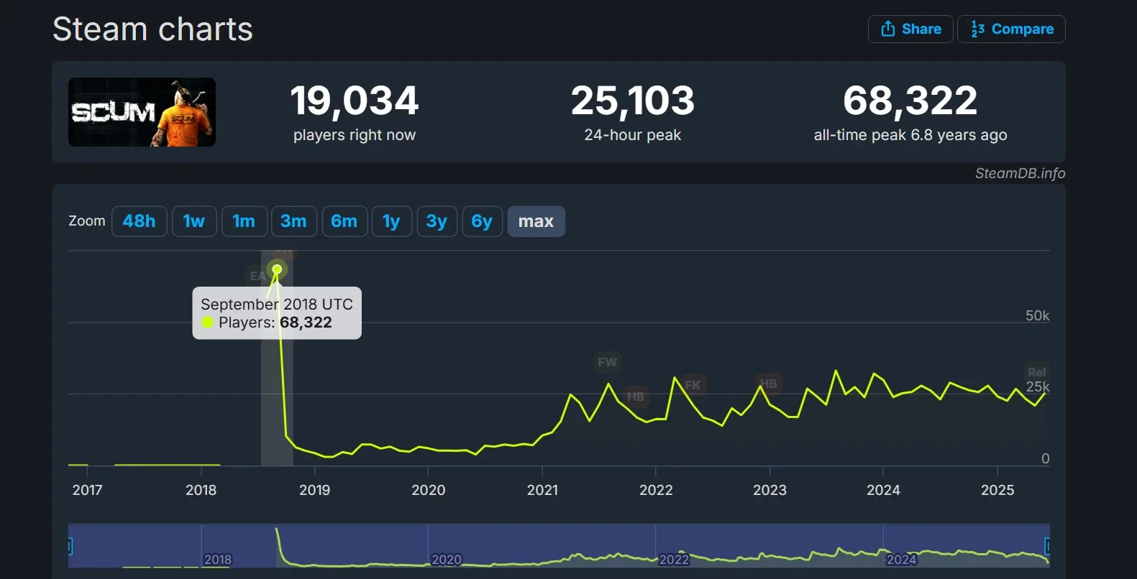Open the Compare charts button
Image resolution: width=1137 pixels, height=579 pixels.
pos(1011,29)
